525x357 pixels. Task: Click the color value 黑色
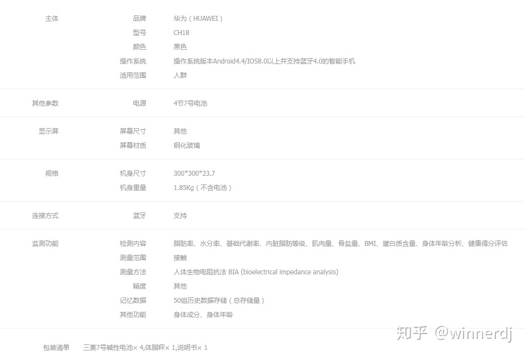180,47
